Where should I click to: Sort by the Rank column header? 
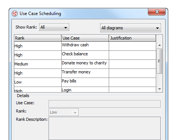click(38, 38)
